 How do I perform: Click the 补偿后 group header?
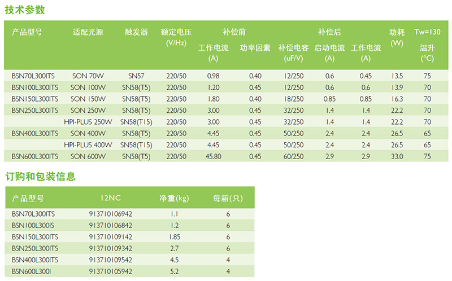[329, 32]
